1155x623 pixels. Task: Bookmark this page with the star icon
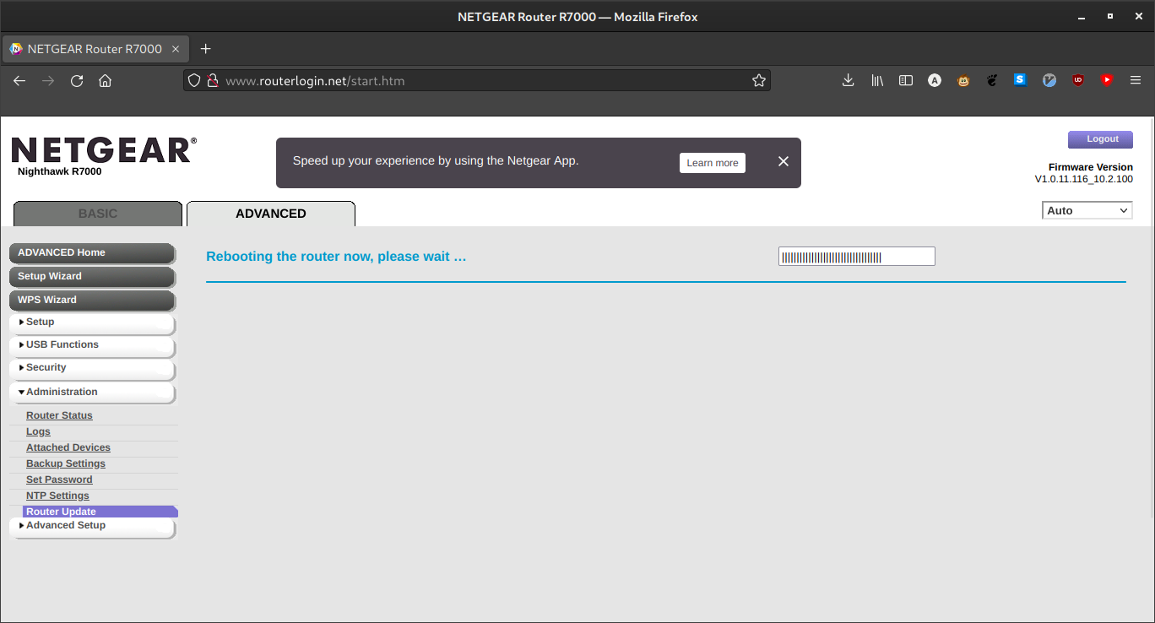pos(759,80)
